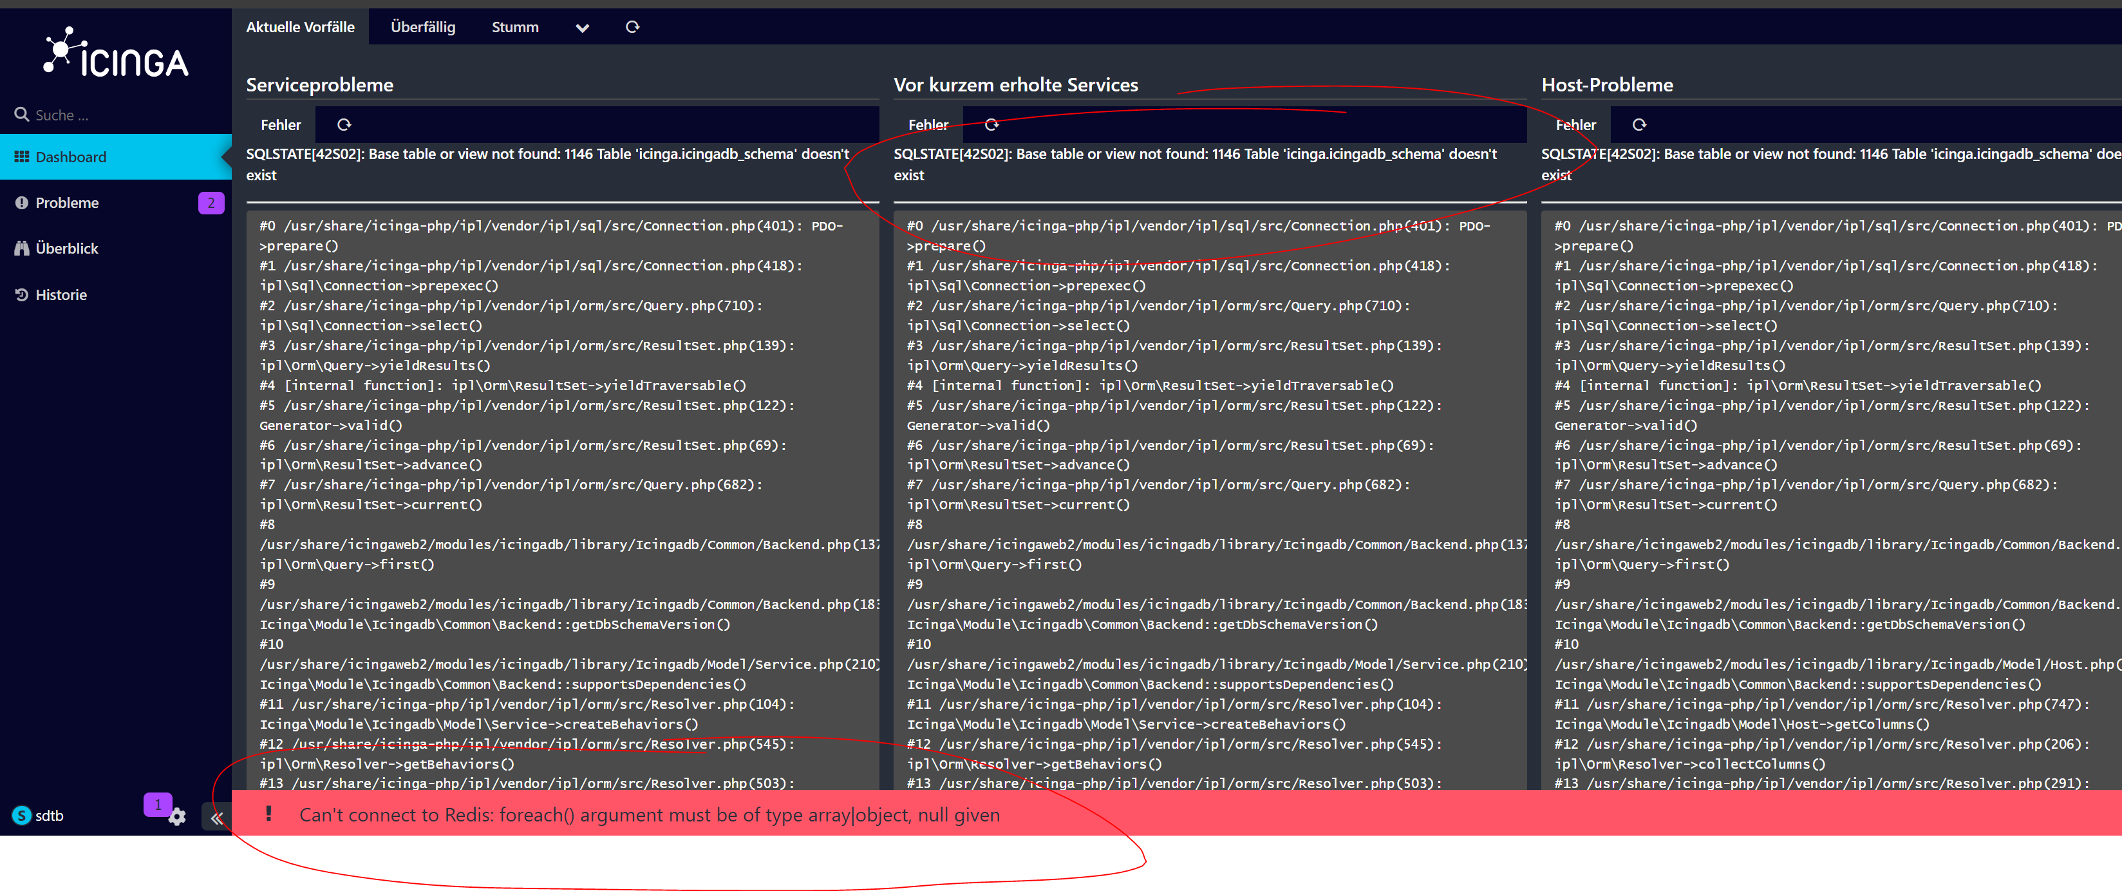The image size is (2122, 891).
Task: Click the Überblick binoculars icon
Action: pyautogui.click(x=21, y=248)
